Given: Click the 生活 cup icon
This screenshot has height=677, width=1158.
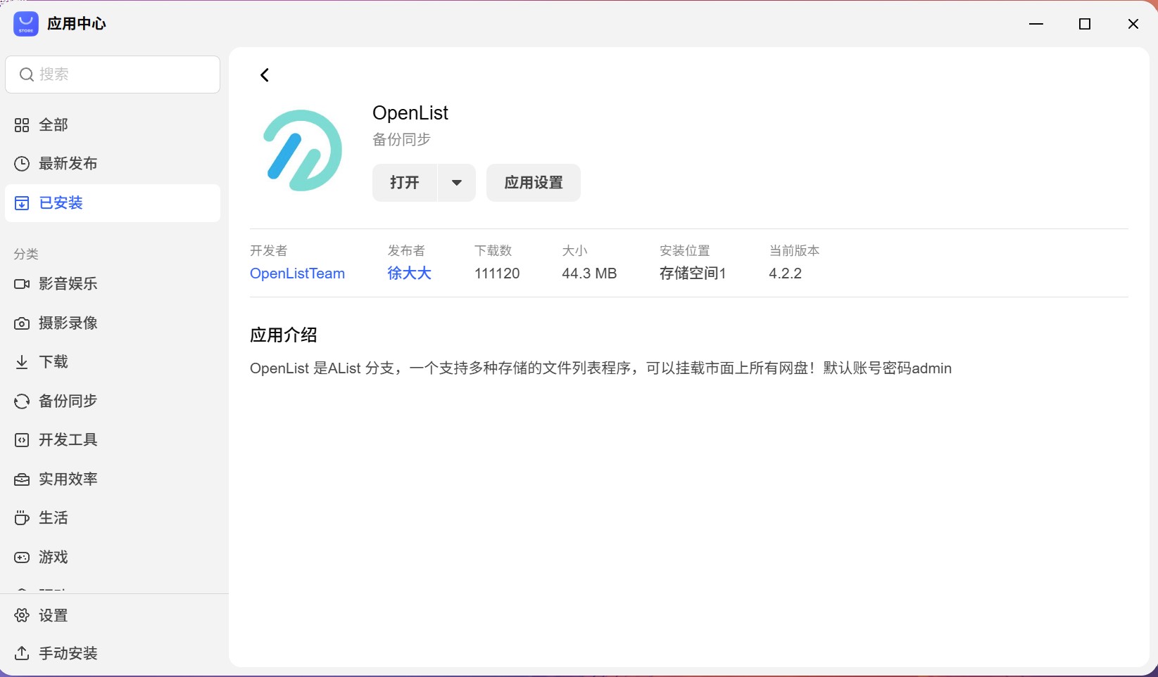Looking at the screenshot, I should 22,518.
